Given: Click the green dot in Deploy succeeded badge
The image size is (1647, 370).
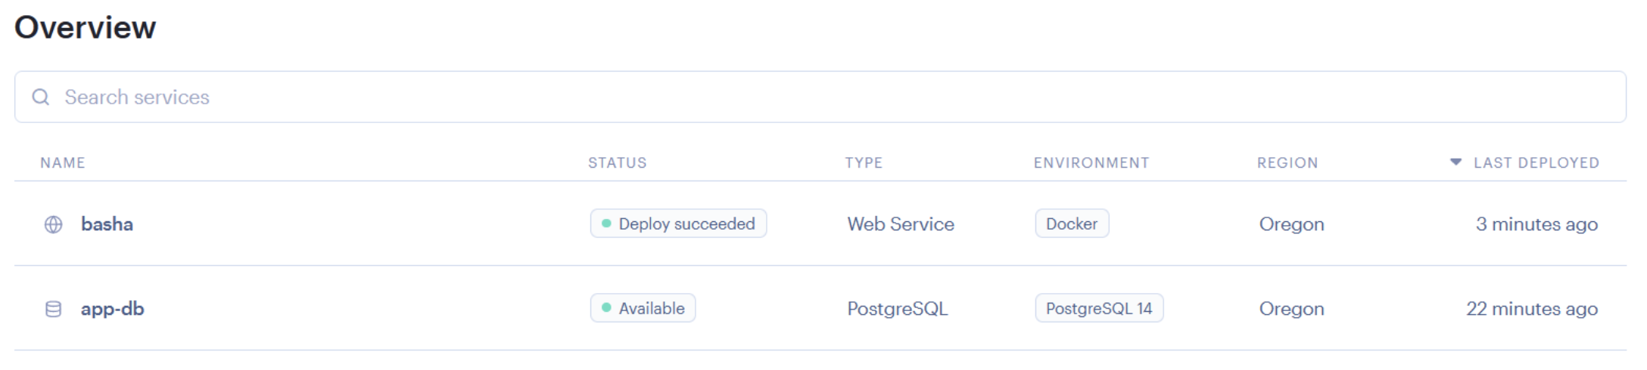Looking at the screenshot, I should coord(606,224).
